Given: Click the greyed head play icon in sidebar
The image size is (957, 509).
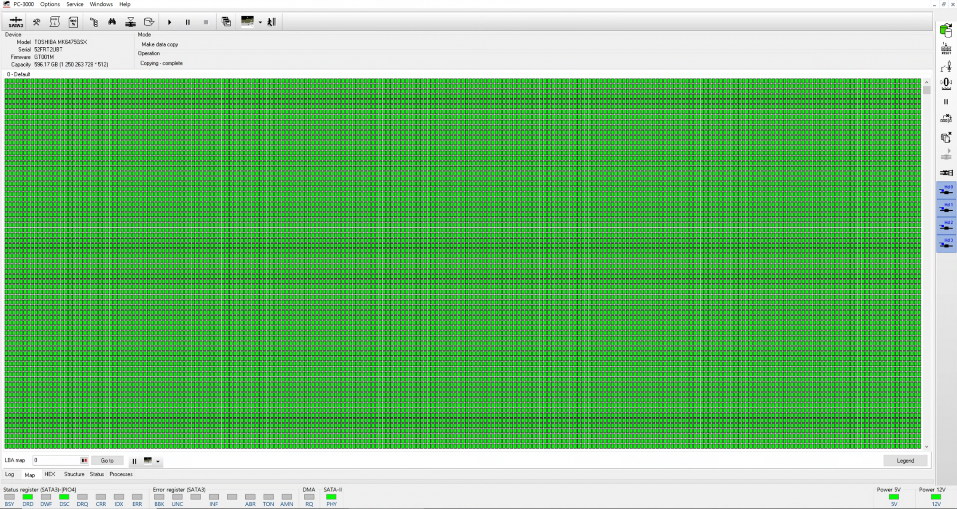Looking at the screenshot, I should point(946,155).
